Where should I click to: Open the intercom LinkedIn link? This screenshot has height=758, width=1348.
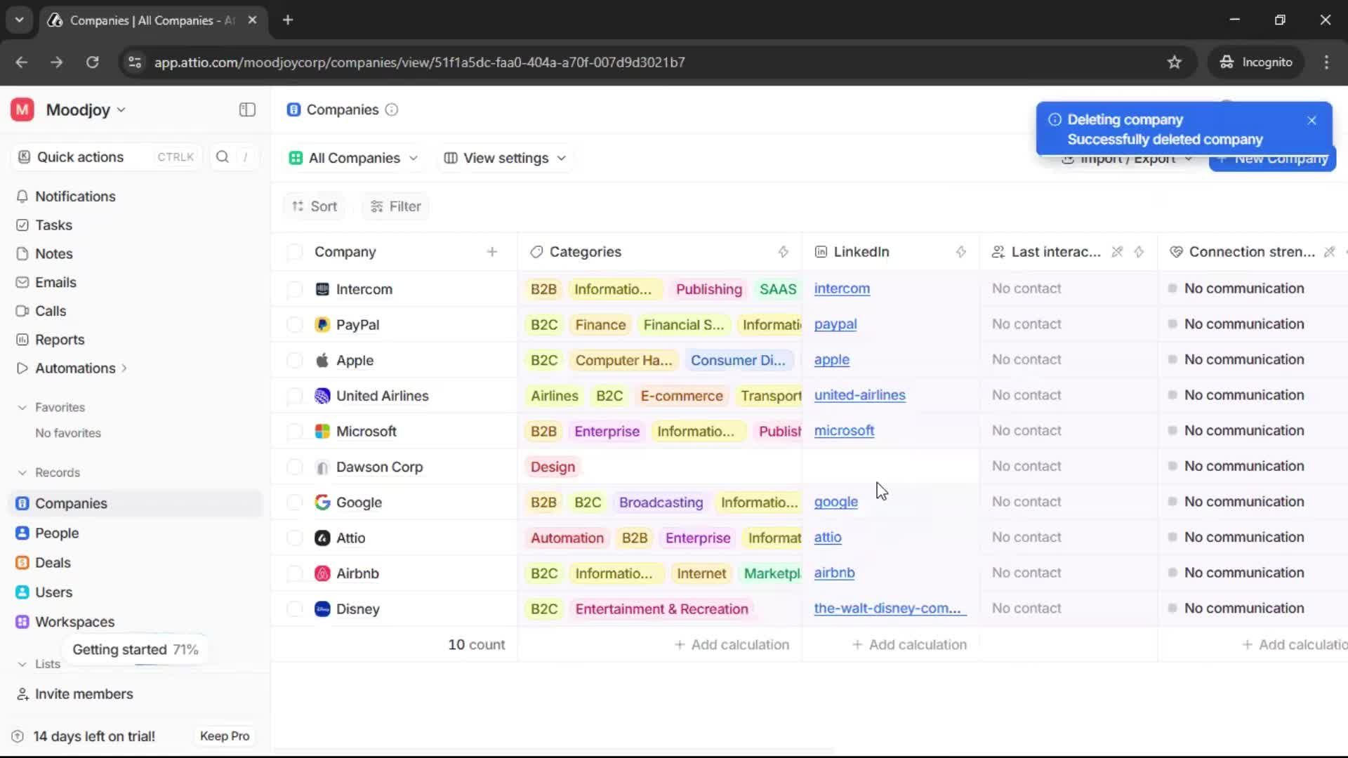pos(842,288)
